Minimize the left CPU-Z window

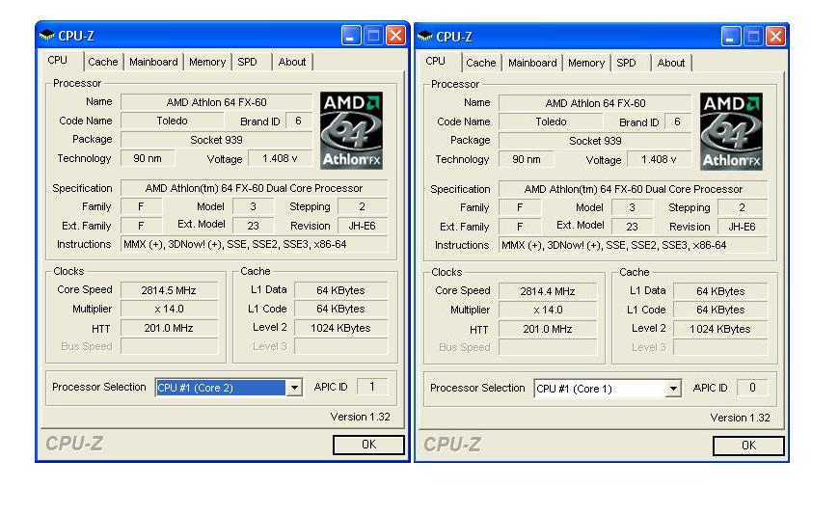351,36
